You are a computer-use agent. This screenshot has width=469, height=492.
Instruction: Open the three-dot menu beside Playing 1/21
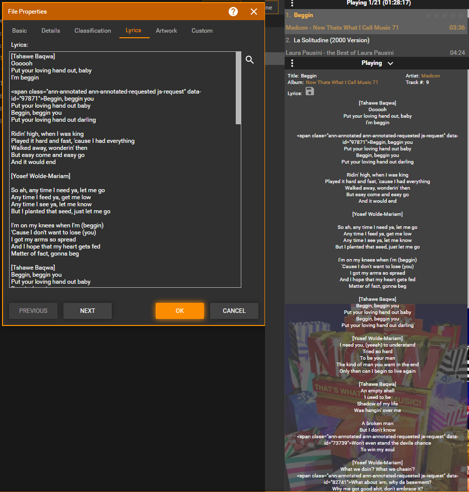pyautogui.click(x=292, y=3)
